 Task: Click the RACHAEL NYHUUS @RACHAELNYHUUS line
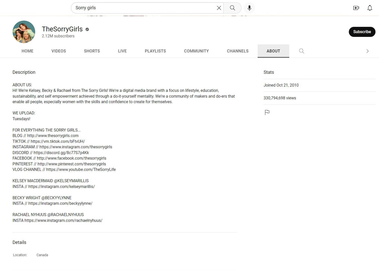[48, 215]
